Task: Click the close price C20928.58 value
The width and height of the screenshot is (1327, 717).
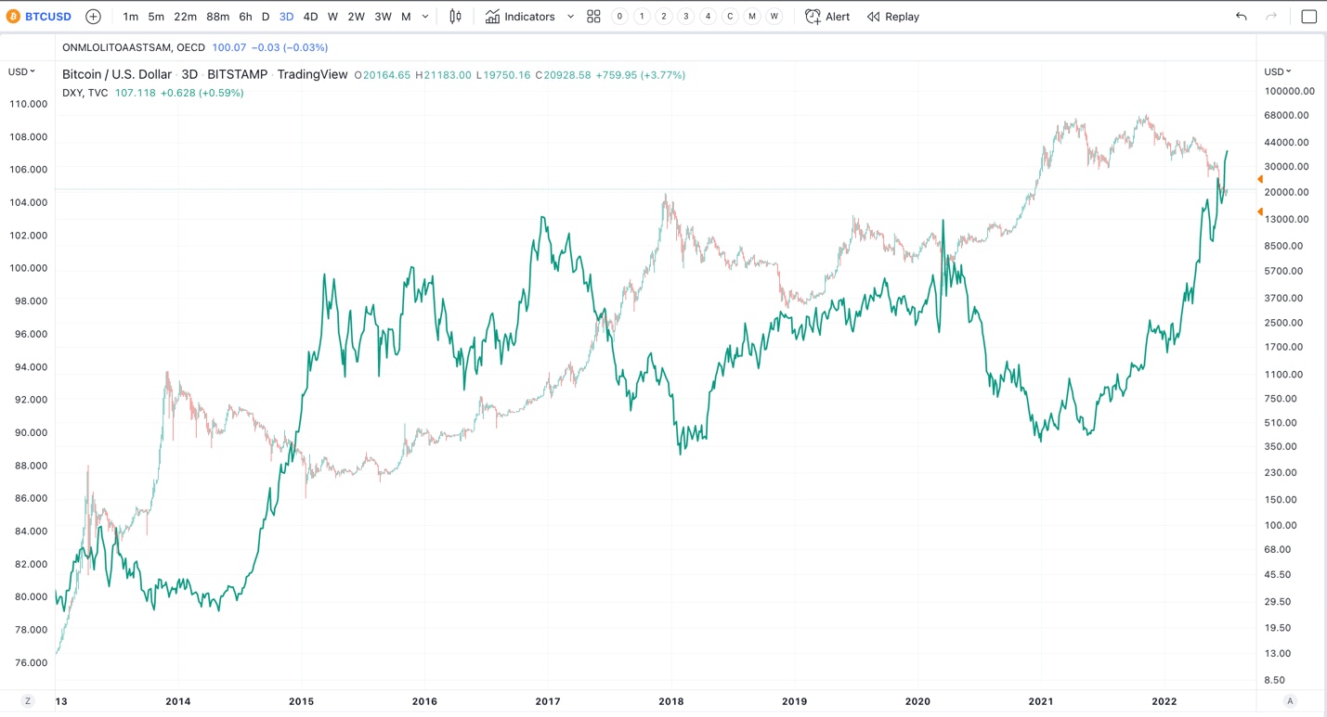Action: tap(564, 75)
